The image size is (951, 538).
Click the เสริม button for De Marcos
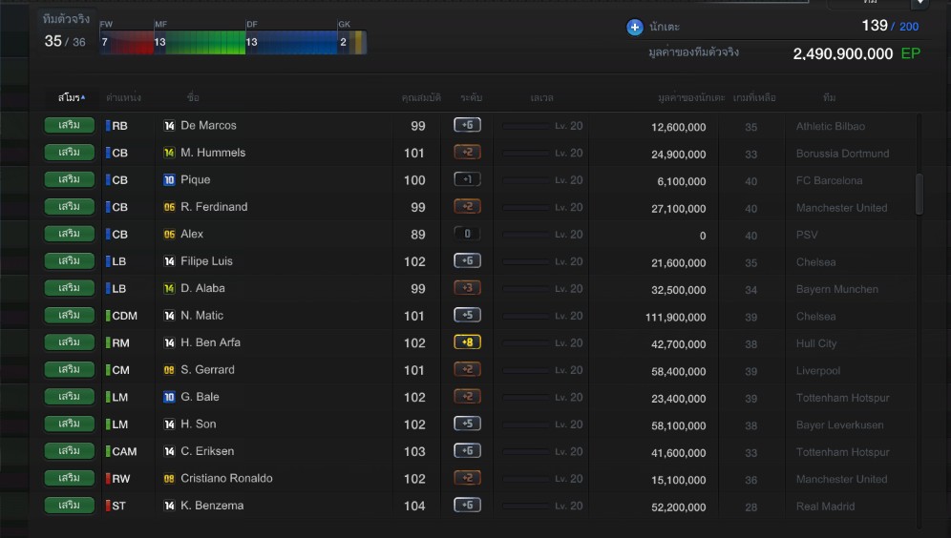point(69,125)
